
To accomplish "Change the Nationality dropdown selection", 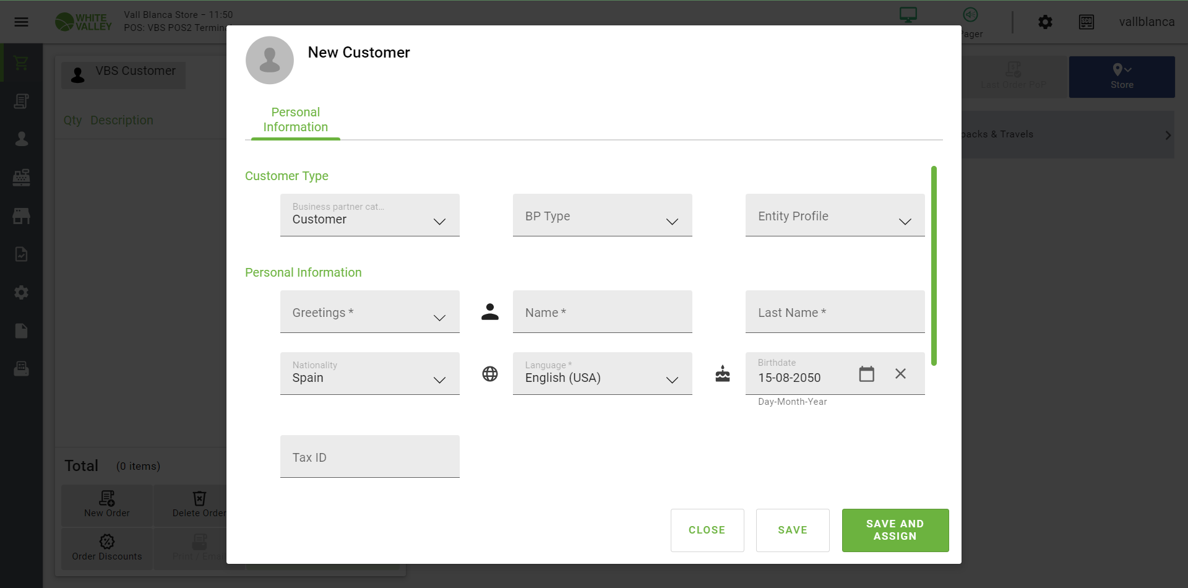I will (369, 374).
